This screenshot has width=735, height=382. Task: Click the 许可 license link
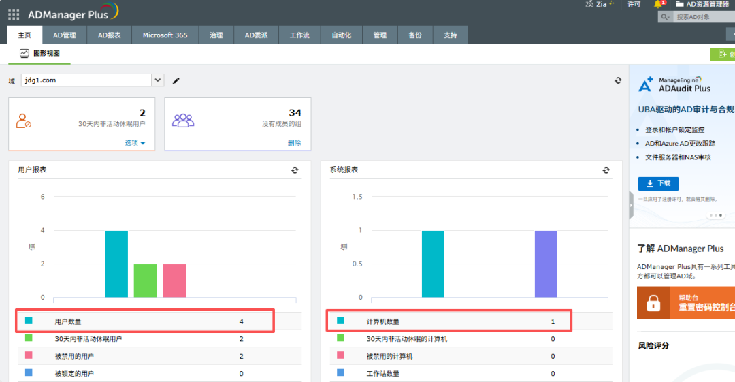click(x=634, y=4)
